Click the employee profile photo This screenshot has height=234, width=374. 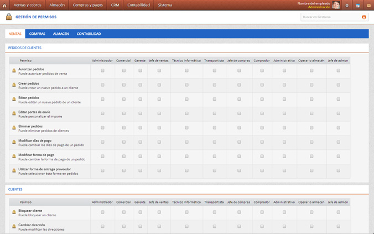point(336,5)
